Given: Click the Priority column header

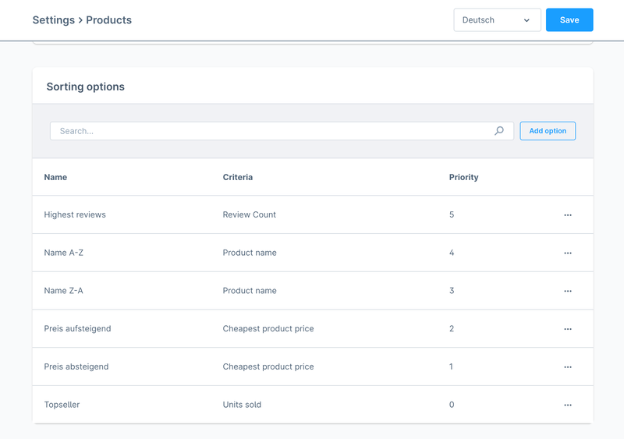Looking at the screenshot, I should [463, 177].
